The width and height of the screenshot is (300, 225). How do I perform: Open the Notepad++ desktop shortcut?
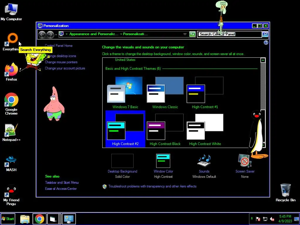pyautogui.click(x=11, y=133)
